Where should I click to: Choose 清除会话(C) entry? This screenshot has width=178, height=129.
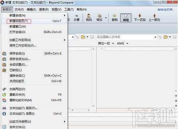(x=34, y=76)
